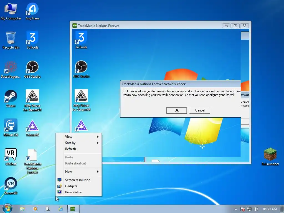Image resolution: width=284 pixels, height=213 pixels.
Task: Select TrackMania Nations Forever desktop shortcut
Action: (x=32, y=161)
